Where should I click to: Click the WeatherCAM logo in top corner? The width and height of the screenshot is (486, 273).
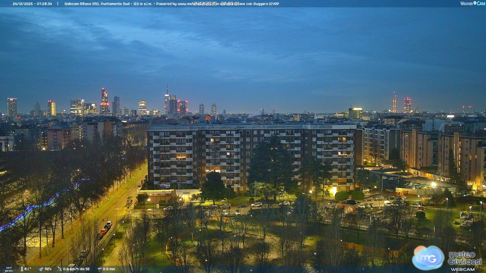tap(472, 3)
